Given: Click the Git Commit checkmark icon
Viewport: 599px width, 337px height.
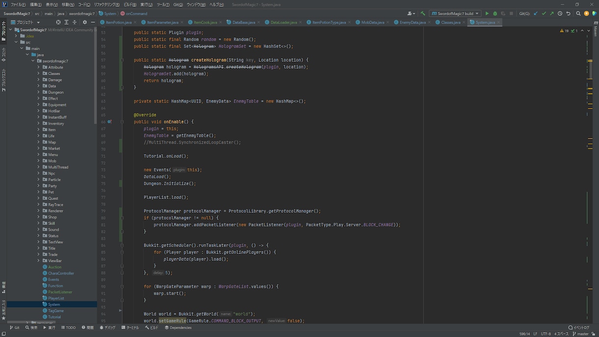Looking at the screenshot, I should pos(544,14).
